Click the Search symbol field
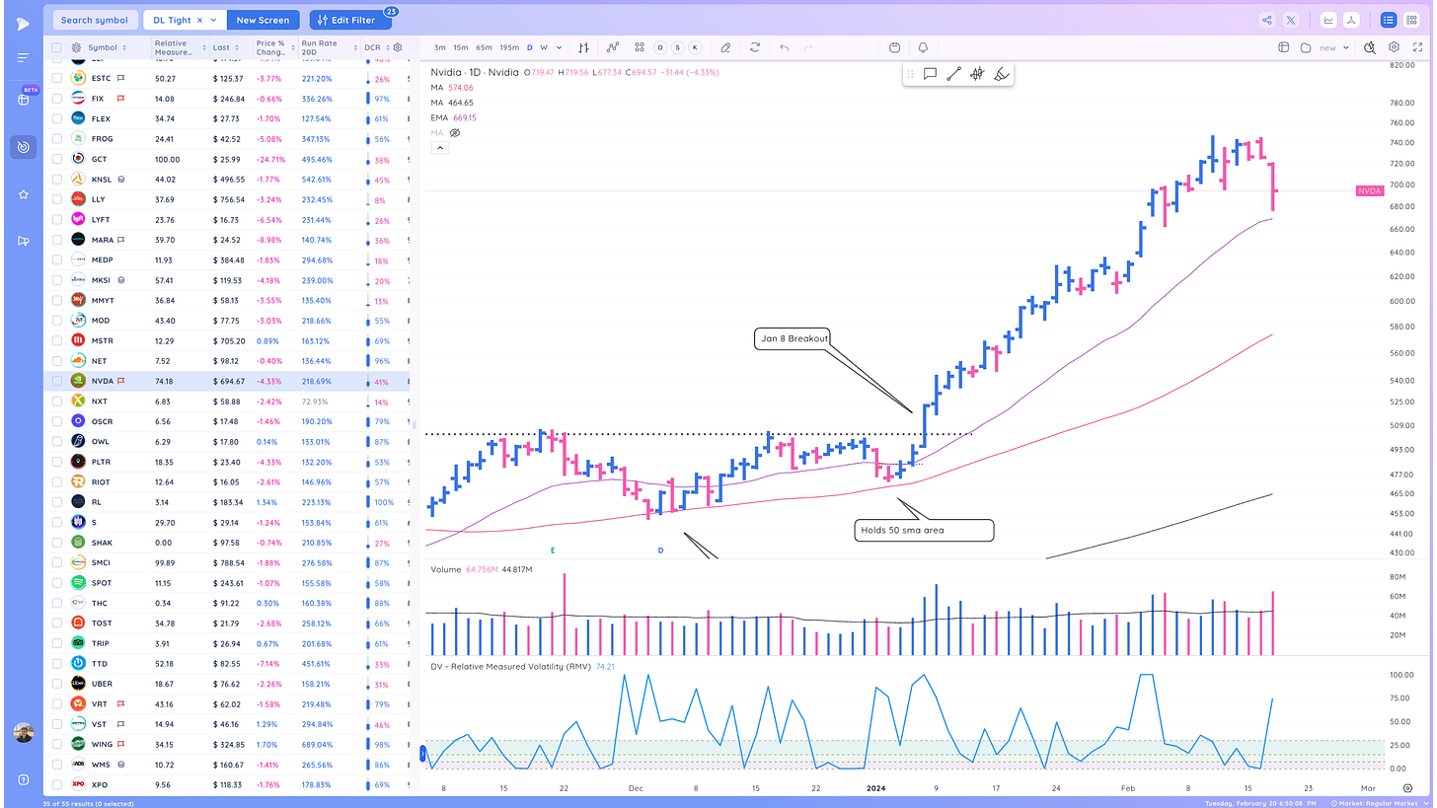Image resolution: width=1437 pixels, height=808 pixels. [x=94, y=20]
